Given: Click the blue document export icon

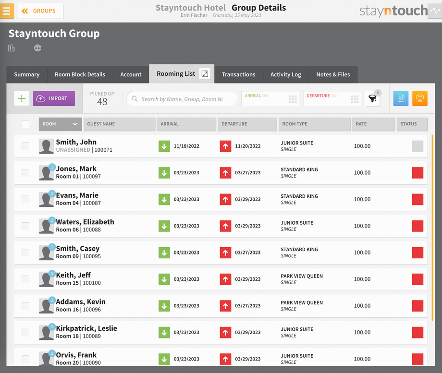Looking at the screenshot, I should 401,98.
